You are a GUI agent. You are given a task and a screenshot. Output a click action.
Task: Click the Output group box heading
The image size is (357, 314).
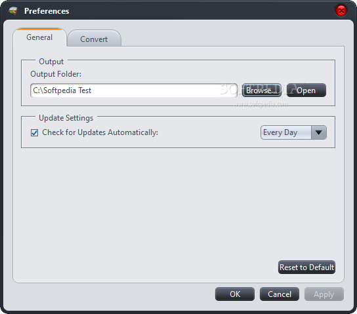[x=51, y=62]
